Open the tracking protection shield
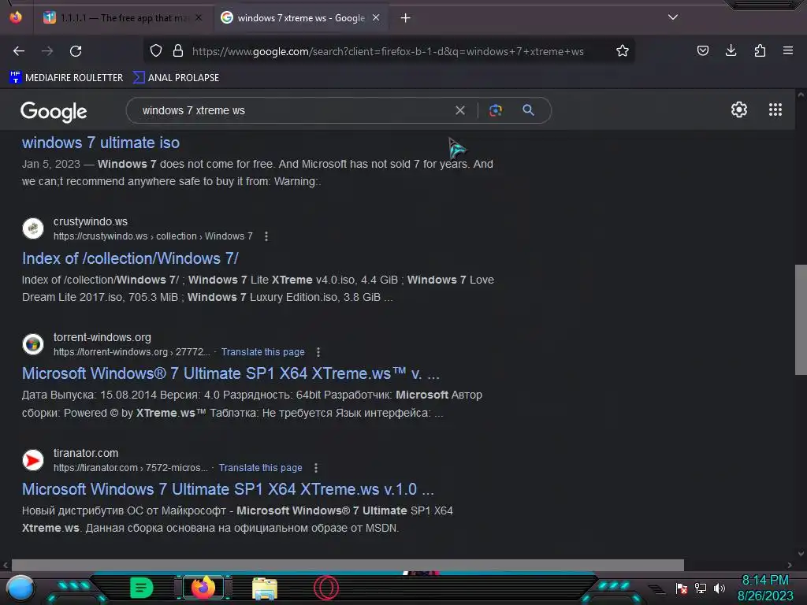Screen dimensions: 807x605 [156, 51]
